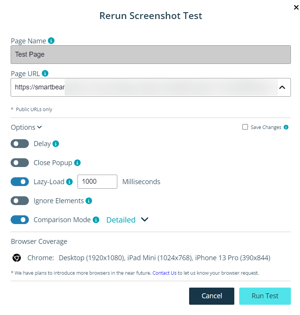Enable the Delay toggle
Screen dimensions: 300x315
click(20, 143)
